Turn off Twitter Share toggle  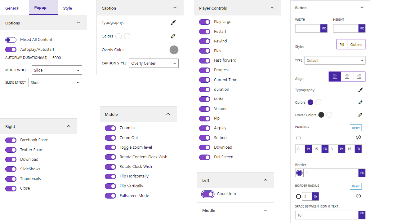pos(11,150)
